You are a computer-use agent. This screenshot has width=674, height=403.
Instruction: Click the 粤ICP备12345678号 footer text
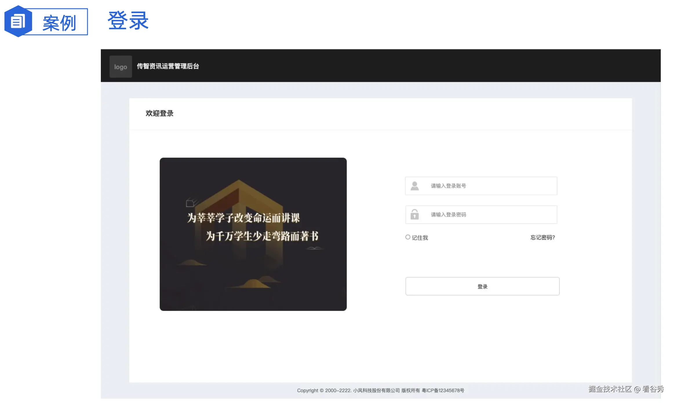pos(443,391)
